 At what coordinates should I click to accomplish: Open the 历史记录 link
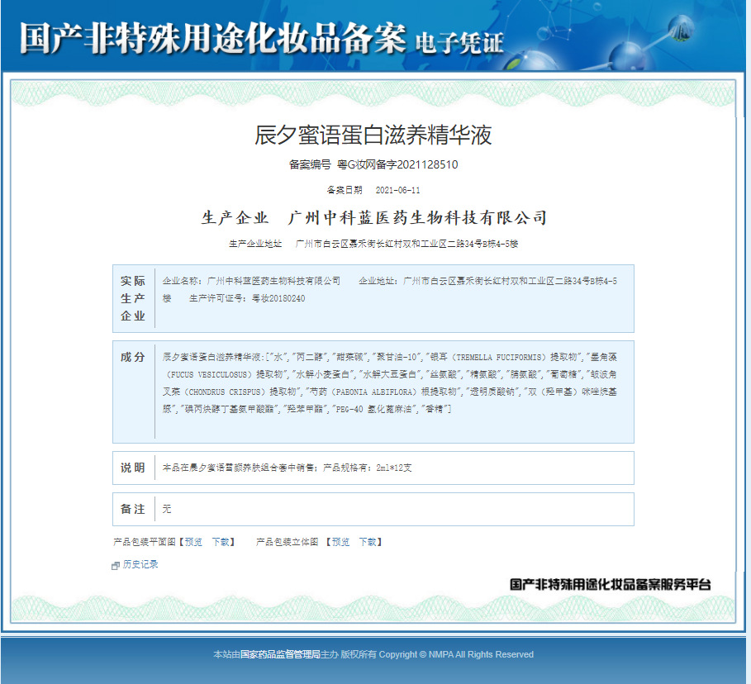140,564
